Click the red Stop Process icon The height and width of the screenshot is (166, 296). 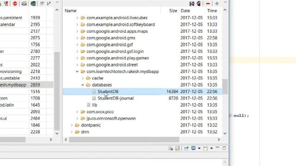click(x=15, y=3)
